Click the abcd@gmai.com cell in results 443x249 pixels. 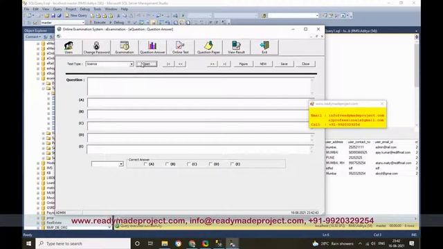pyautogui.click(x=386, y=174)
